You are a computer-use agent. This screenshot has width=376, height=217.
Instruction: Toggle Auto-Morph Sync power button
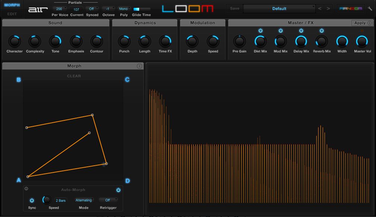pyautogui.click(x=32, y=200)
